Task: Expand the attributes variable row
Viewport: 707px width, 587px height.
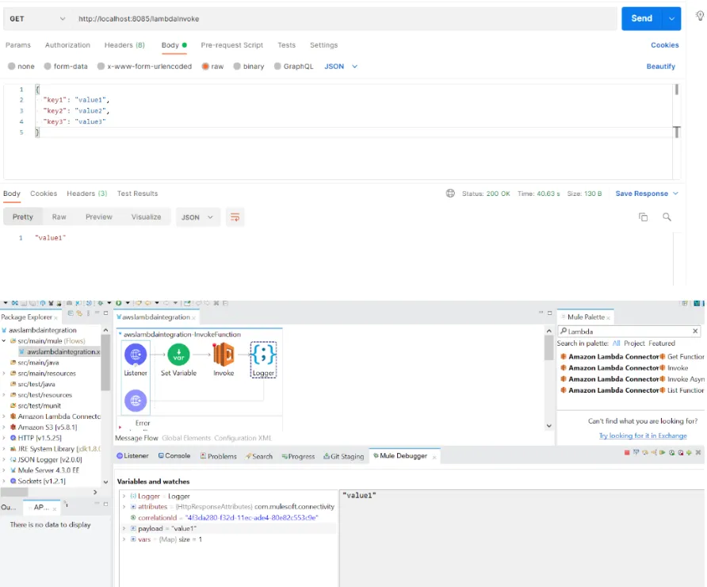Action: pyautogui.click(x=124, y=507)
